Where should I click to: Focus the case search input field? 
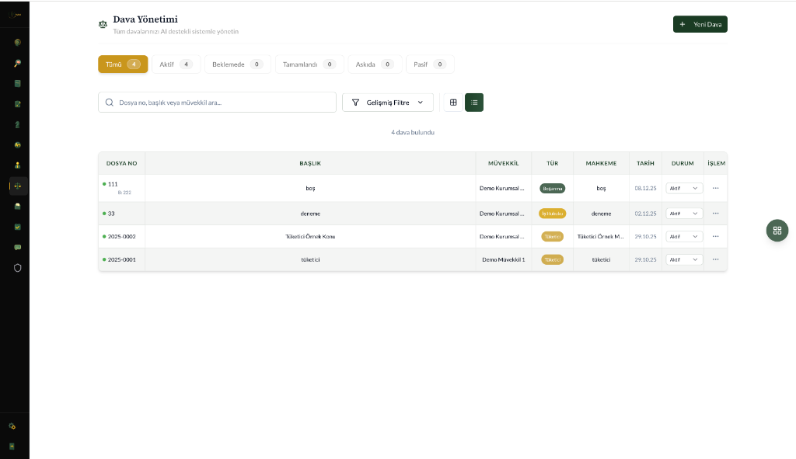pos(222,103)
